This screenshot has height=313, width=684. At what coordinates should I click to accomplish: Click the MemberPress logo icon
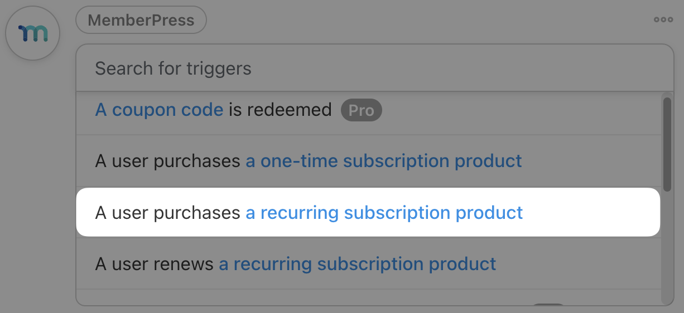[x=32, y=33]
